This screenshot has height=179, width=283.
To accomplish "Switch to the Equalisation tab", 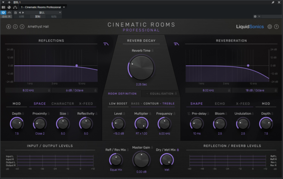I will pos(161,94).
